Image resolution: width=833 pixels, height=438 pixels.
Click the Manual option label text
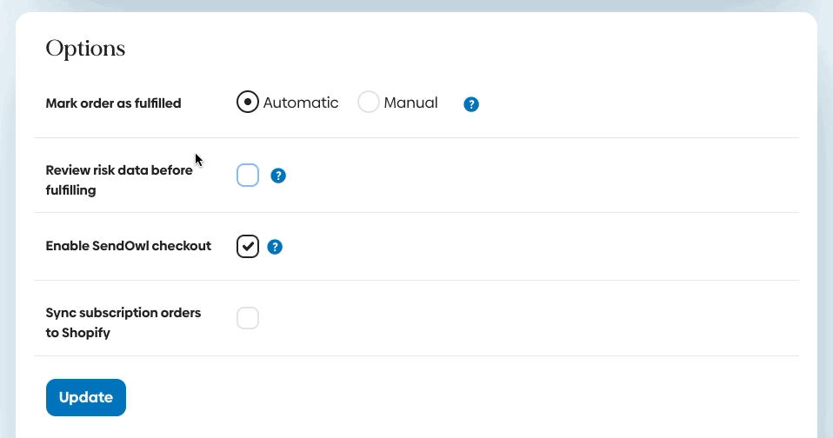click(410, 103)
